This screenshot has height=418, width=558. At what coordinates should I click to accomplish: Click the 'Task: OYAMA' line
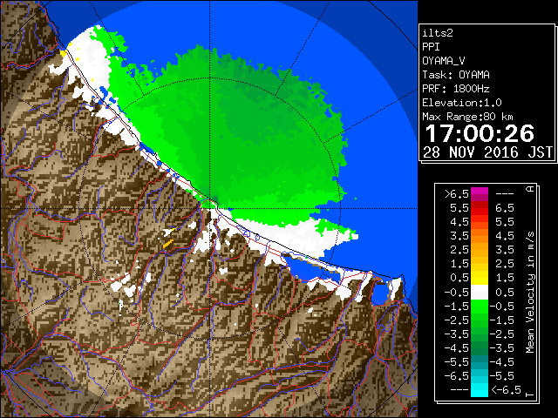click(x=456, y=75)
